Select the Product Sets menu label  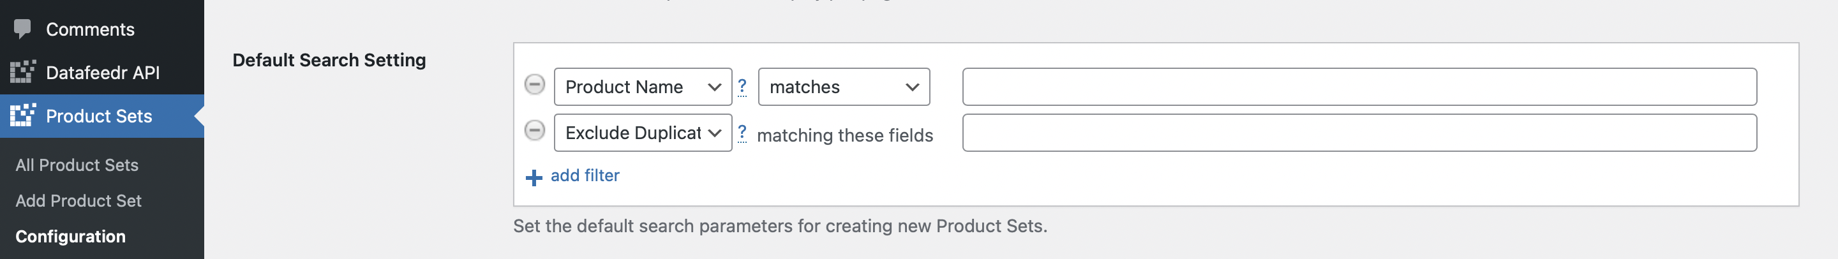pos(99,116)
